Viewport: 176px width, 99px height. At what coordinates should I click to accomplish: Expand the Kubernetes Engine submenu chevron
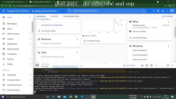pos(30,85)
